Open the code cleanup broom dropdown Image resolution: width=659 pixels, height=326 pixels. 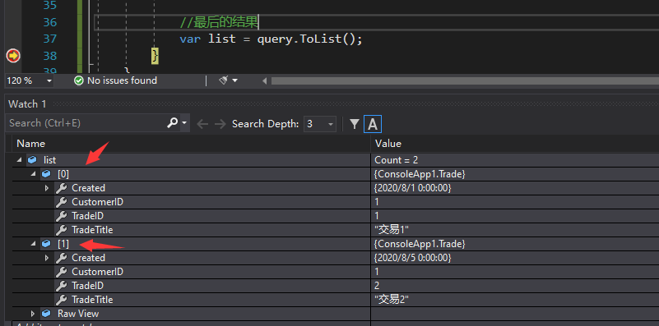[x=228, y=80]
